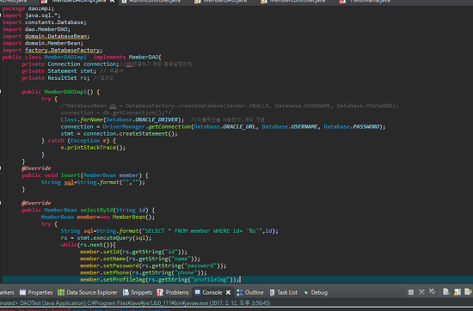
Task: Show the Debug view tab
Action: (316, 292)
